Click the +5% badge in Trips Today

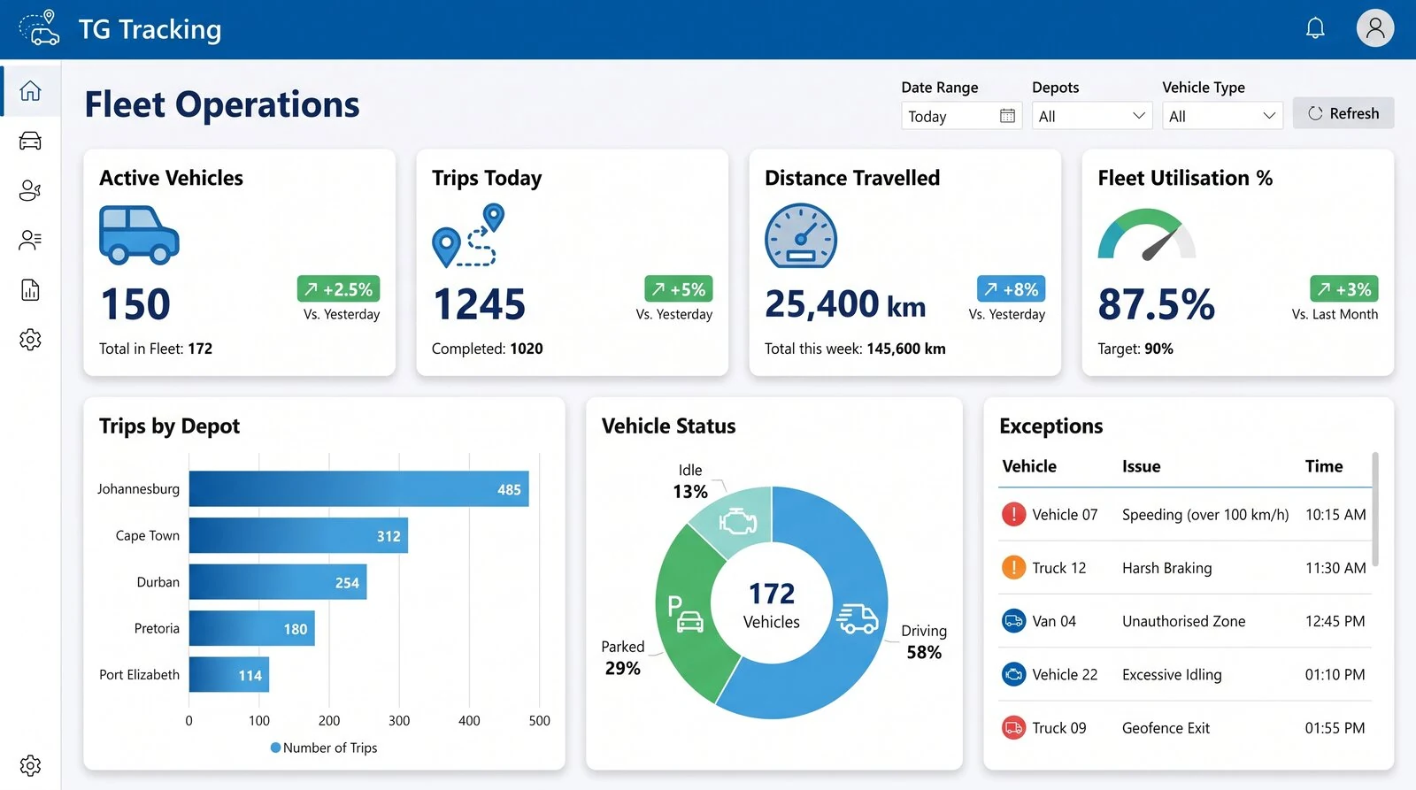pyautogui.click(x=679, y=289)
